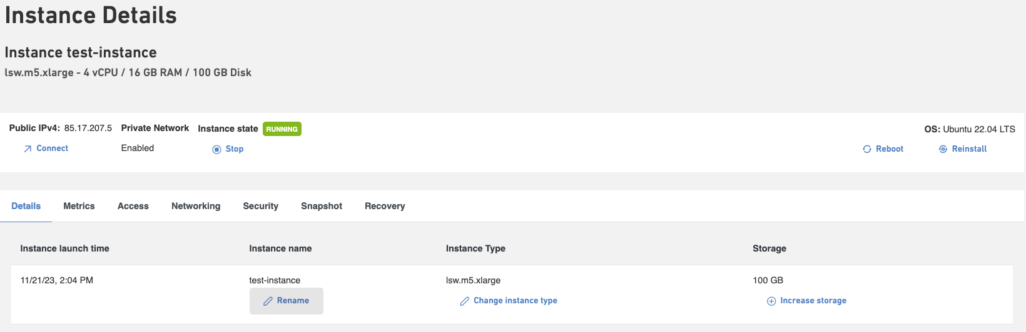Click the RUNNING status badge
1026x332 pixels.
pos(282,129)
